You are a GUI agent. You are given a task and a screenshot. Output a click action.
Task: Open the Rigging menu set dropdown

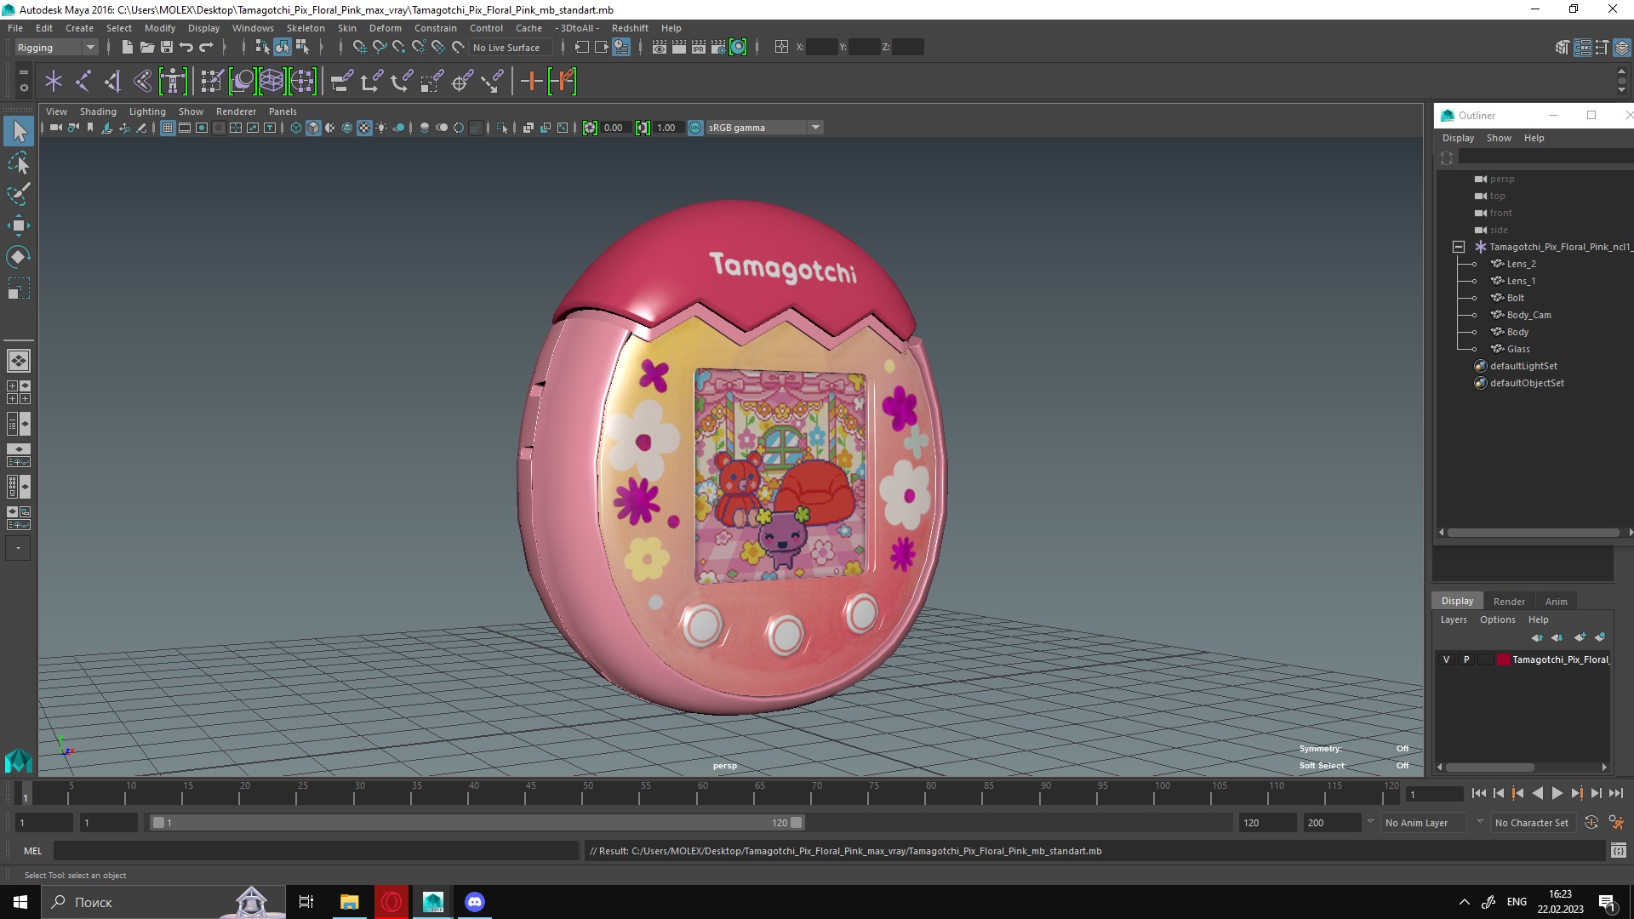tap(56, 48)
